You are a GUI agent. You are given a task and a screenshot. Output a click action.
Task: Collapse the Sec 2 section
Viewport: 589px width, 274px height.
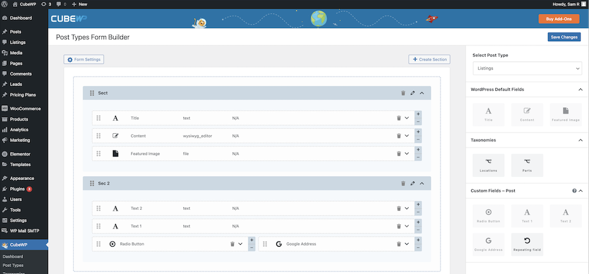click(422, 183)
